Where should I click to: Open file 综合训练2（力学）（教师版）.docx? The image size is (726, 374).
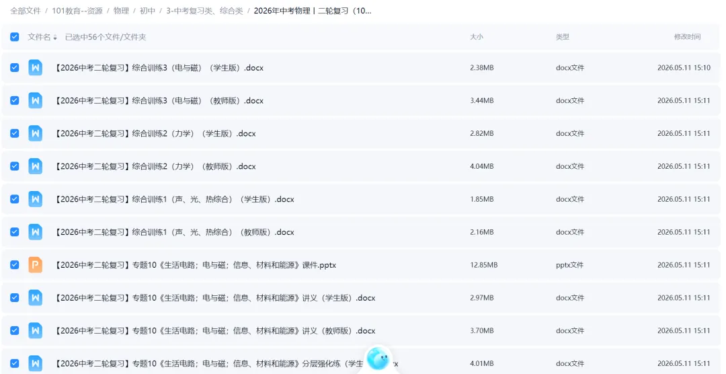point(155,166)
